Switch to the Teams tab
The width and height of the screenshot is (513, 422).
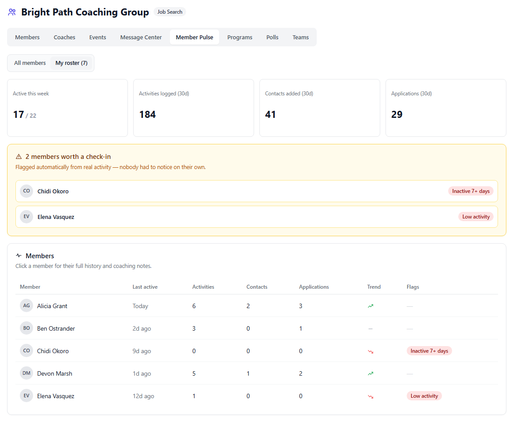tap(301, 38)
